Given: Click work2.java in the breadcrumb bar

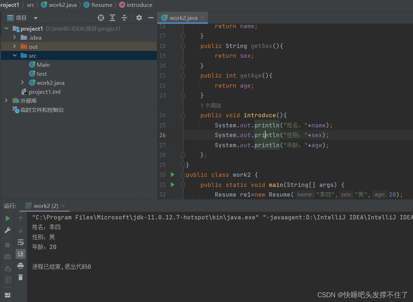Looking at the screenshot, I should [x=59, y=5].
